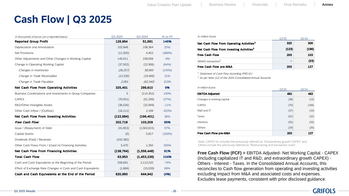Click the active Annex tab

click(328, 4)
